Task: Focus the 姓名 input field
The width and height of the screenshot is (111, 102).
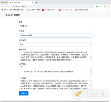Action: pos(55,26)
